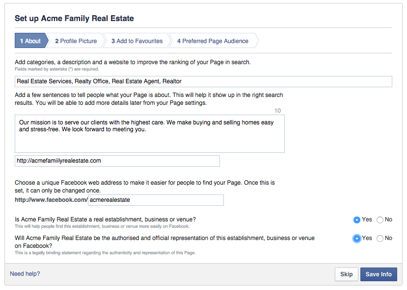Open the Need help? link
This screenshot has height=290, width=407.
click(25, 274)
